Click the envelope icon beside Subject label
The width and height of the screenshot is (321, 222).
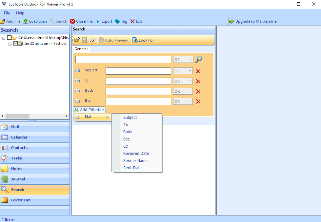pos(78,70)
